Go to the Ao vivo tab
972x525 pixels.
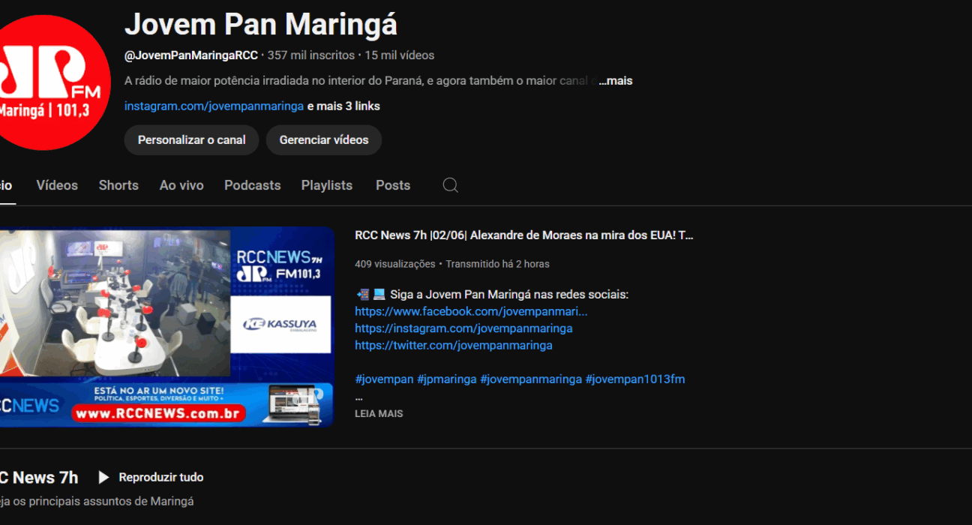[x=181, y=185]
